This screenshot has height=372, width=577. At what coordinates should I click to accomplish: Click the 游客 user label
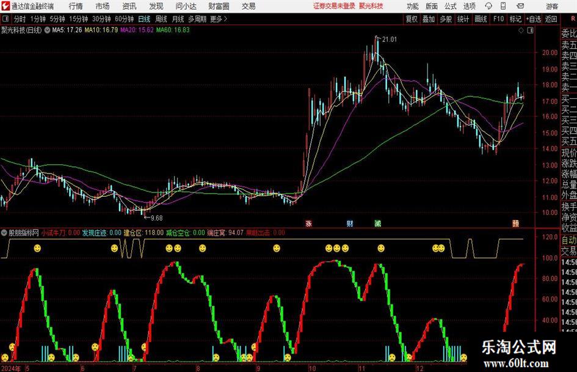(551, 6)
